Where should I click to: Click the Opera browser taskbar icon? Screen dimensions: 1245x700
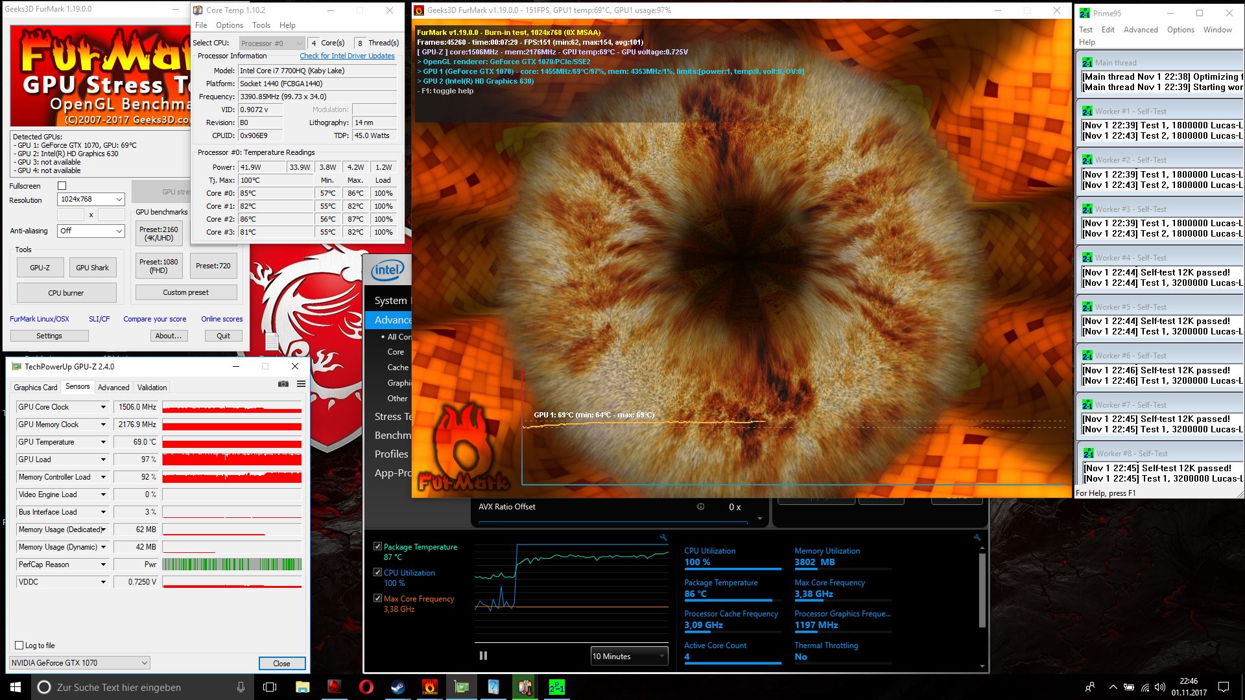pyautogui.click(x=366, y=687)
